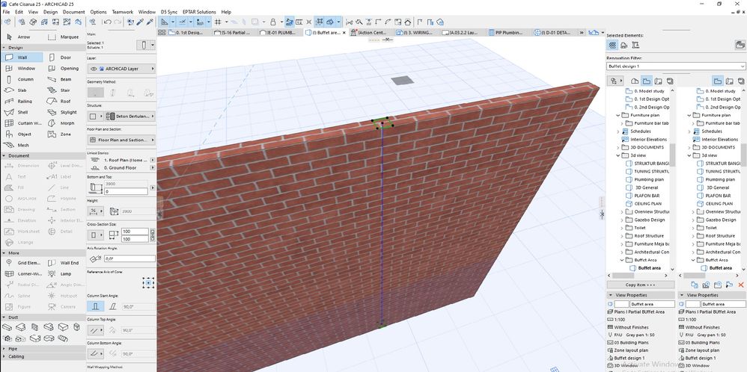The width and height of the screenshot is (747, 372).
Task: Toggle the ARCHICAD Layer eye visibility
Action: tap(94, 69)
